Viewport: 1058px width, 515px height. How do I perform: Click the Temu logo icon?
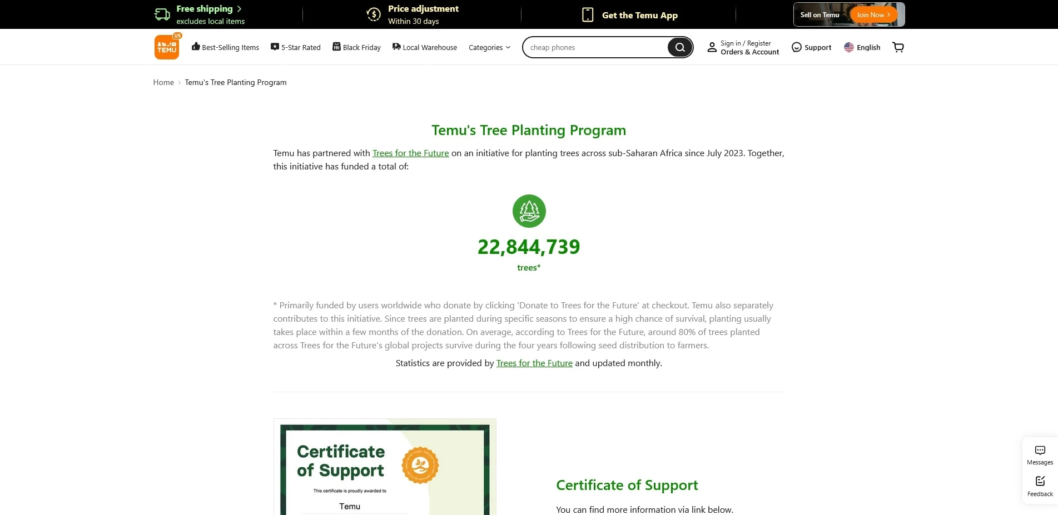[x=167, y=47]
